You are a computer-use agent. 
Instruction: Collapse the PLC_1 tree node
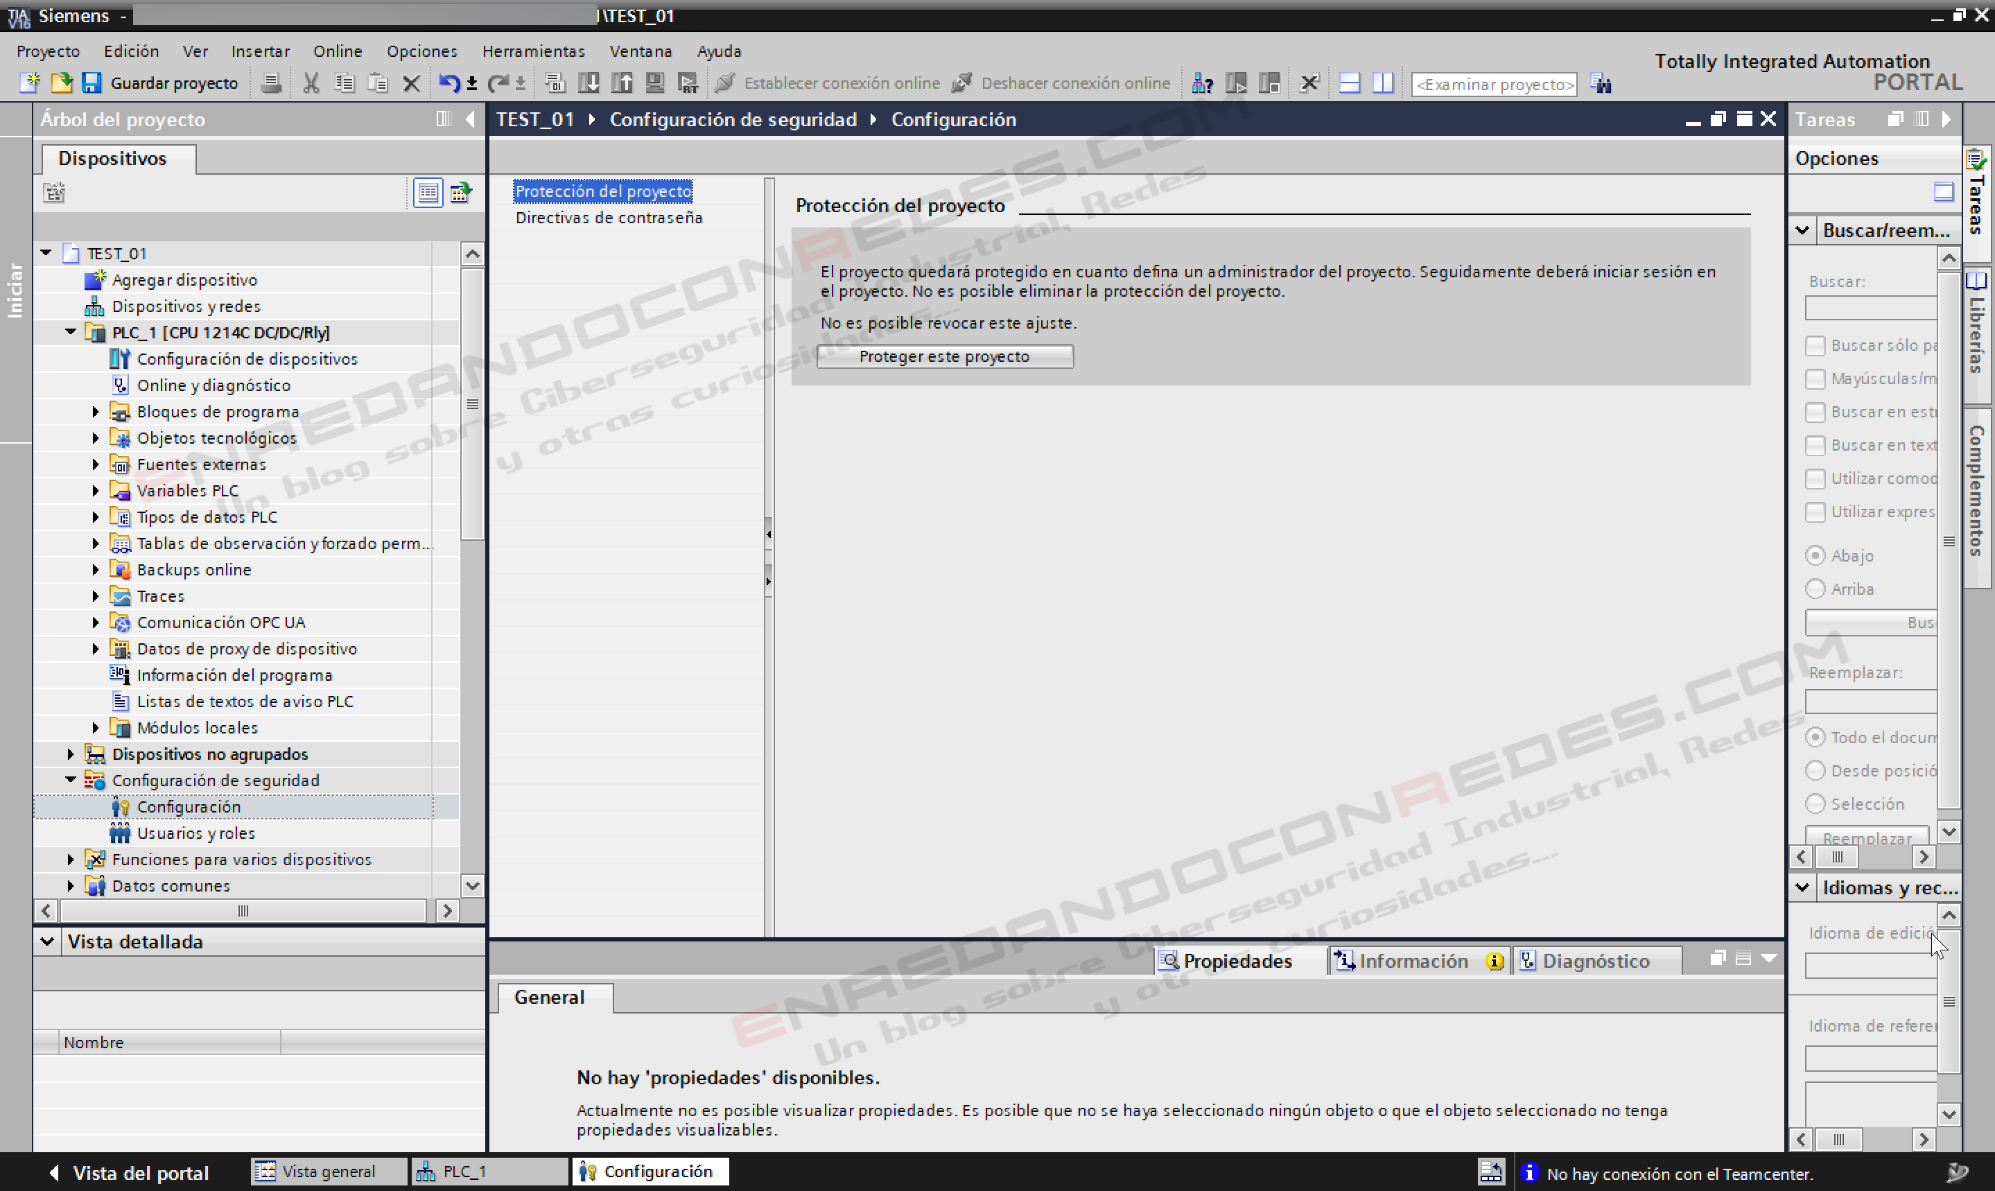[x=71, y=332]
